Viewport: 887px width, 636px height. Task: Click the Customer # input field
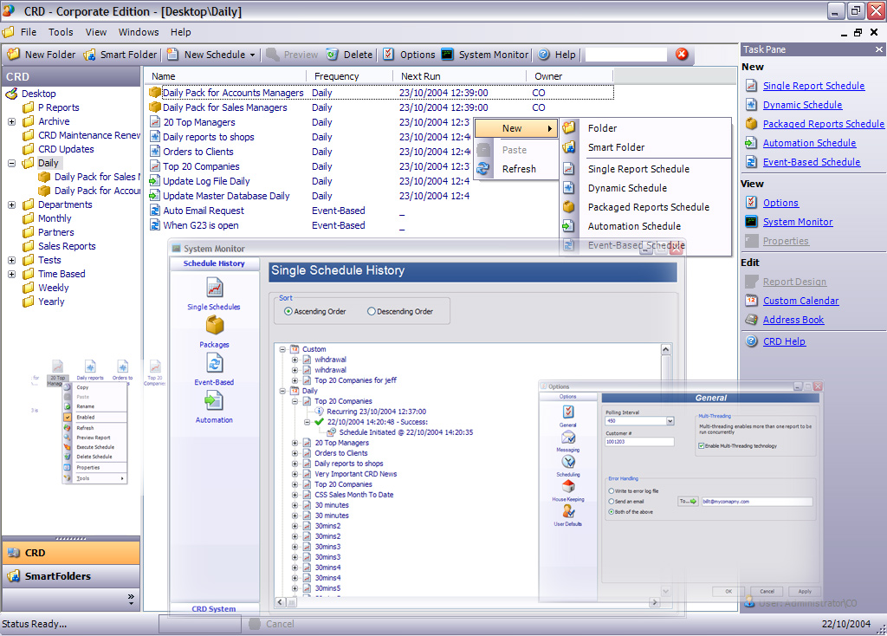(x=639, y=441)
